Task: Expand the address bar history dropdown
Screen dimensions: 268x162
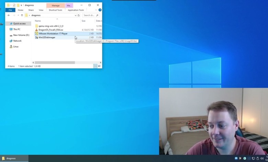Action: tap(75, 15)
